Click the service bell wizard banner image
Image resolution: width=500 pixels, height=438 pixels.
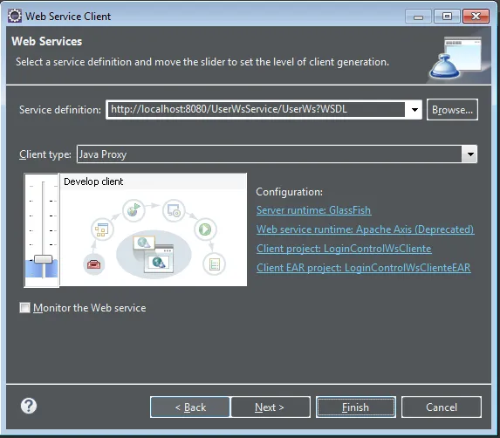pyautogui.click(x=455, y=58)
